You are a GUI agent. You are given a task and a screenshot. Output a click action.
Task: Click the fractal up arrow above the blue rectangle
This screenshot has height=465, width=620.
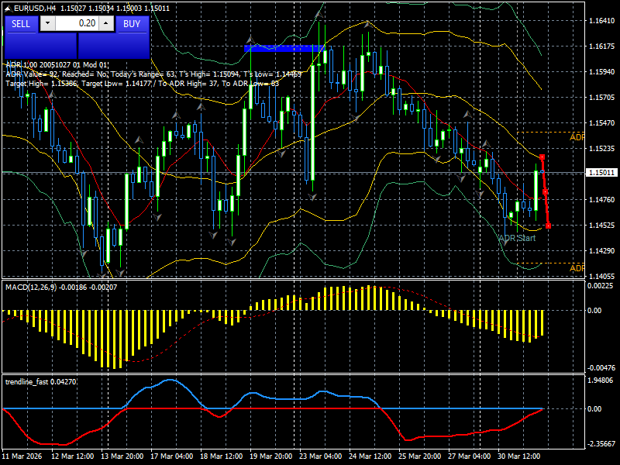[x=250, y=40]
